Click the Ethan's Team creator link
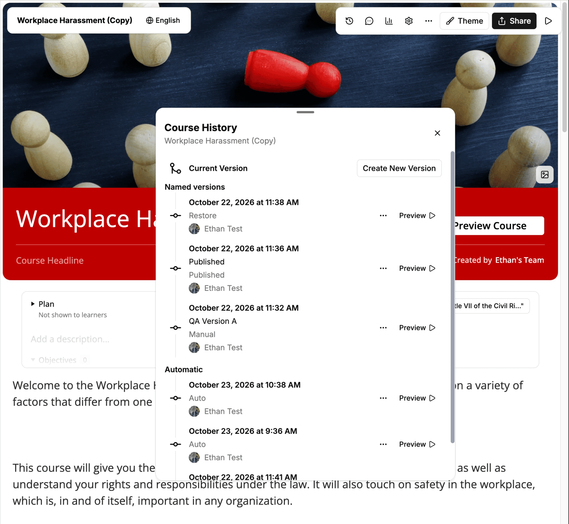 coord(519,260)
